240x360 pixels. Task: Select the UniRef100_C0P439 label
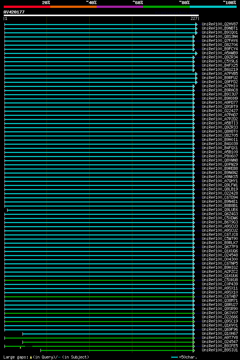click(220, 284)
